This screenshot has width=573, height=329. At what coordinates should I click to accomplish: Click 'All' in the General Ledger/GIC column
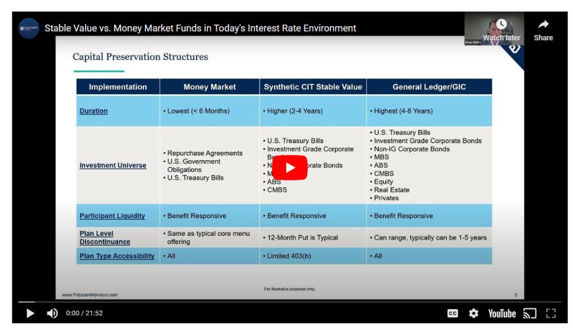pos(378,256)
